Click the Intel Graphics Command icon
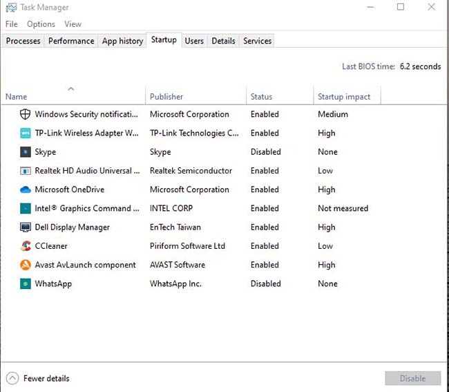This screenshot has height=392, width=449. [25, 208]
